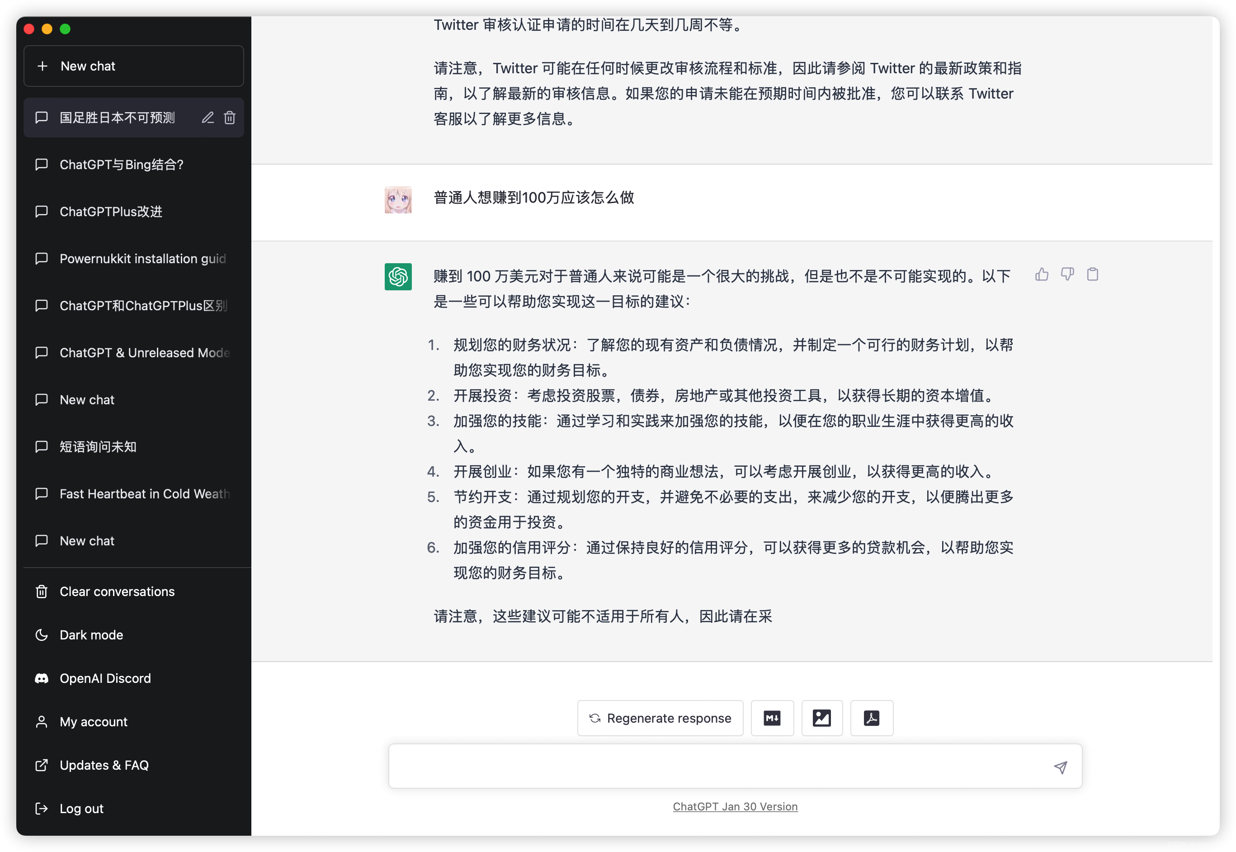Click the message input field
1236x852 pixels.
coord(736,767)
